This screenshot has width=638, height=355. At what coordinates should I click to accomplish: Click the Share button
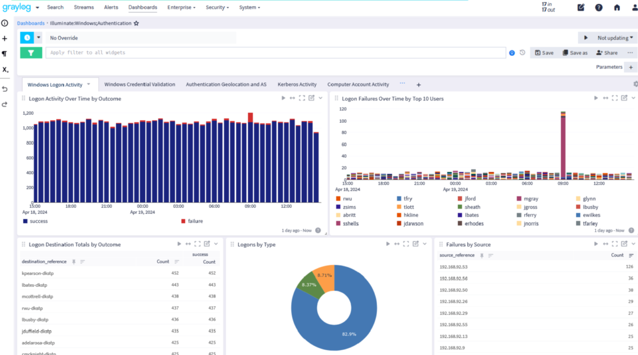pos(606,53)
